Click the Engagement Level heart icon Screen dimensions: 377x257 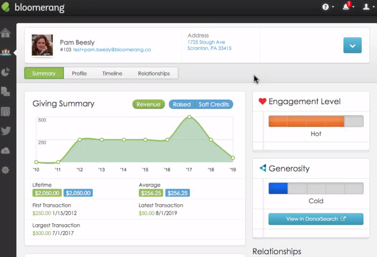pos(262,101)
